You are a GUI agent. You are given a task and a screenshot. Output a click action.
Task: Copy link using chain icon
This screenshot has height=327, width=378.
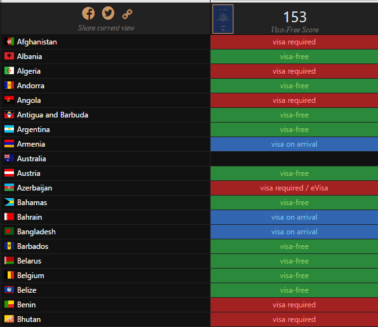(127, 14)
